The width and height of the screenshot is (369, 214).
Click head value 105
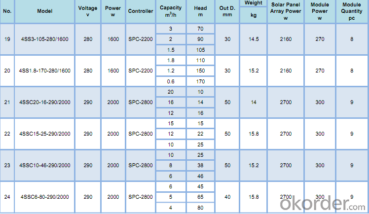pos(200,50)
